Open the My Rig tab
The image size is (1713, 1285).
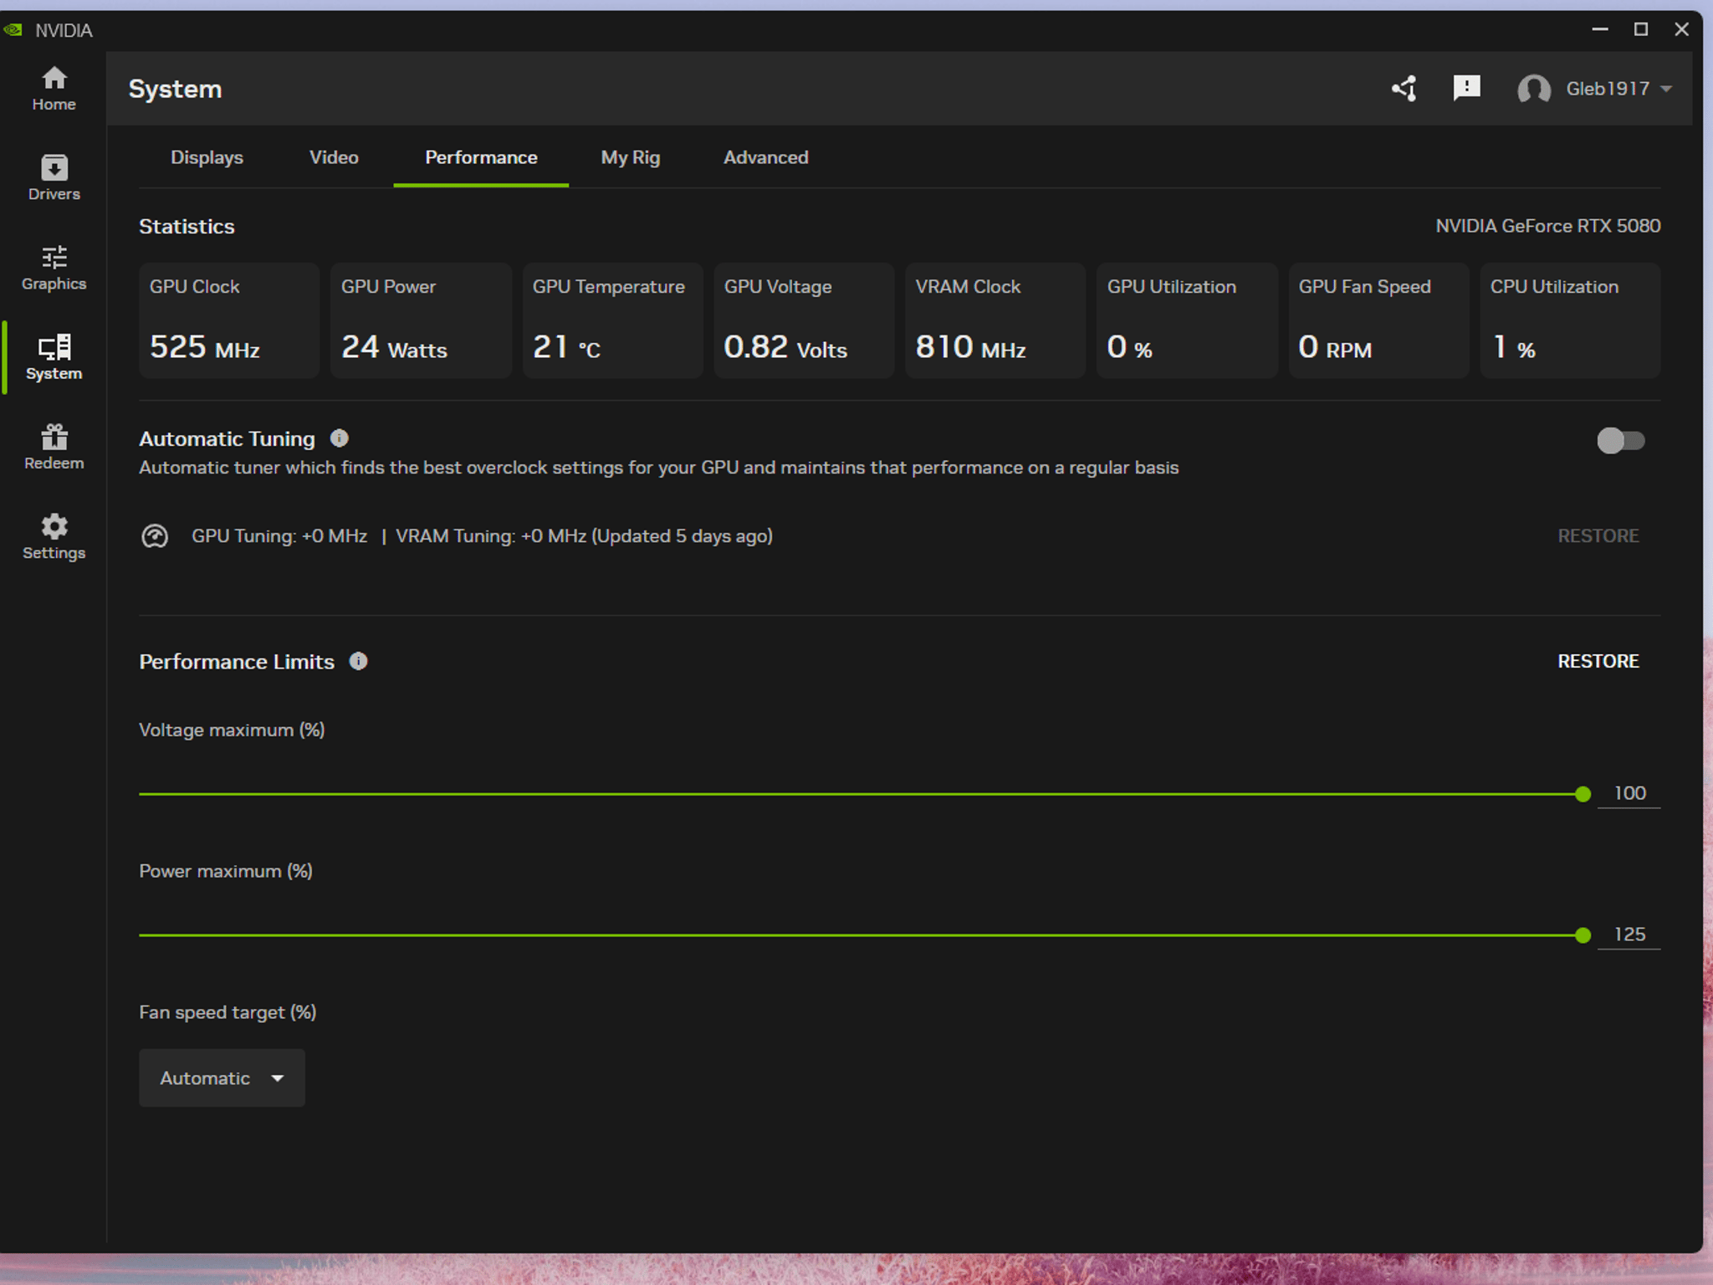tap(631, 157)
